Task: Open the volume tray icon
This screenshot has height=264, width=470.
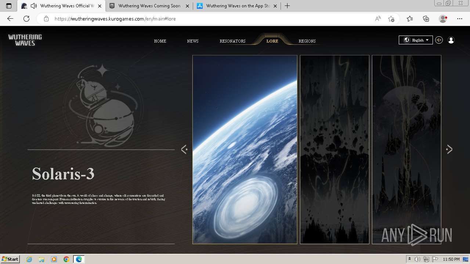Action: click(x=417, y=259)
